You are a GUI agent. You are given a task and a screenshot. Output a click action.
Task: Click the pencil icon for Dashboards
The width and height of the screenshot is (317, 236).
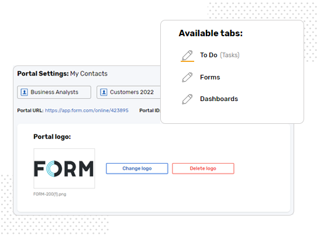tap(187, 99)
